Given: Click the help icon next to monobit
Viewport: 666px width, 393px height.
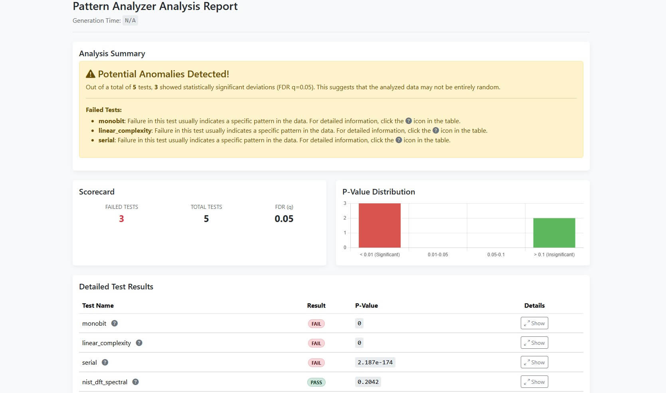Looking at the screenshot, I should pos(115,323).
